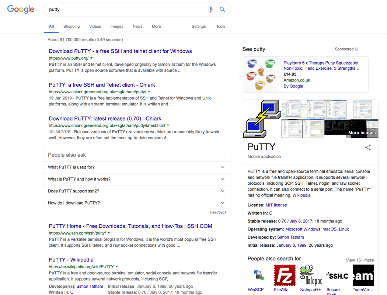Expand 'What PuTTY is used for?'
Screen dimensions: 387x295
click(137, 167)
